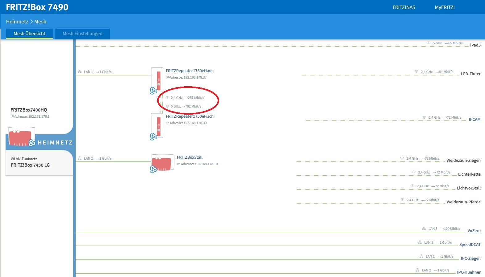The width and height of the screenshot is (485, 277).
Task: Click IP-Adresse 192.168.178.1 text
Action: (30, 116)
